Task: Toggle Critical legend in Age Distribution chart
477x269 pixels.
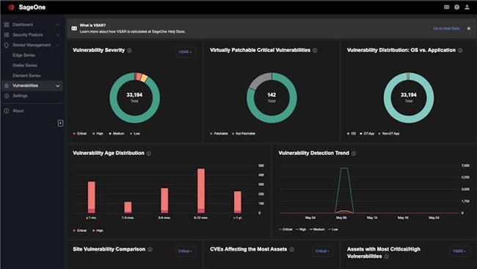Action: point(80,231)
